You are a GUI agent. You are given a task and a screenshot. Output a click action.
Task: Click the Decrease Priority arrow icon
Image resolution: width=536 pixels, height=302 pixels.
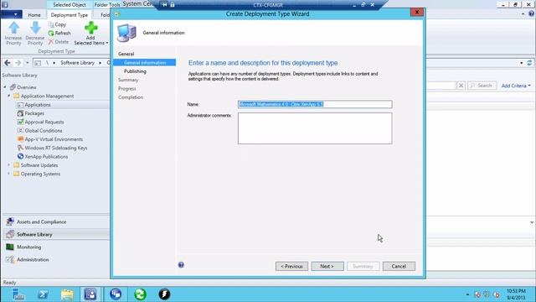pos(35,28)
